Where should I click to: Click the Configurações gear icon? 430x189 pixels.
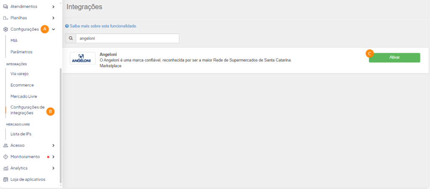[5, 29]
